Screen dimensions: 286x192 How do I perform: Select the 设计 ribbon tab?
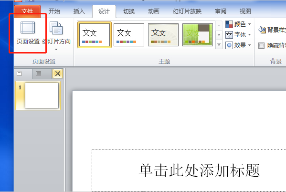tap(104, 11)
